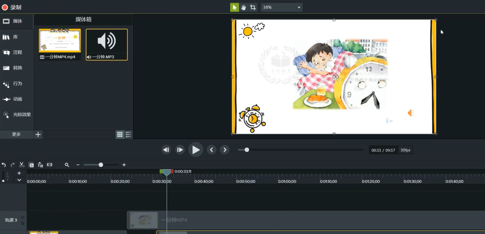Click the 00:33 / 09:57 time display
Viewport: 485px width, 234px height.
(x=383, y=150)
